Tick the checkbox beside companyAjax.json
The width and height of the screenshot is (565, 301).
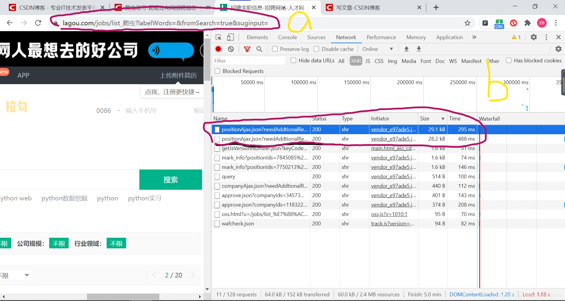pos(217,186)
